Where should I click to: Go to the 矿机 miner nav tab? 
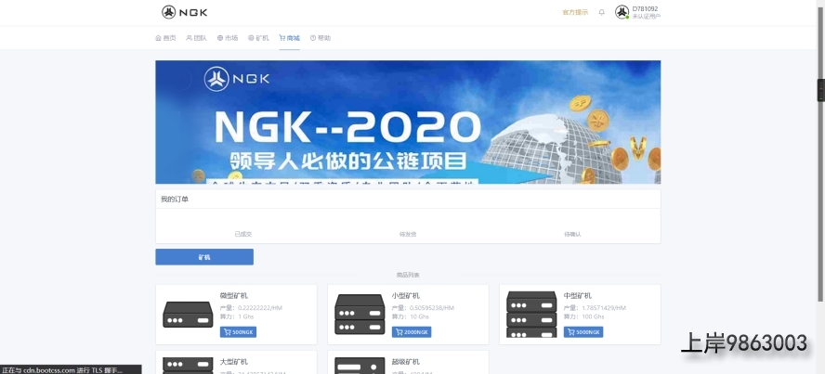[258, 38]
